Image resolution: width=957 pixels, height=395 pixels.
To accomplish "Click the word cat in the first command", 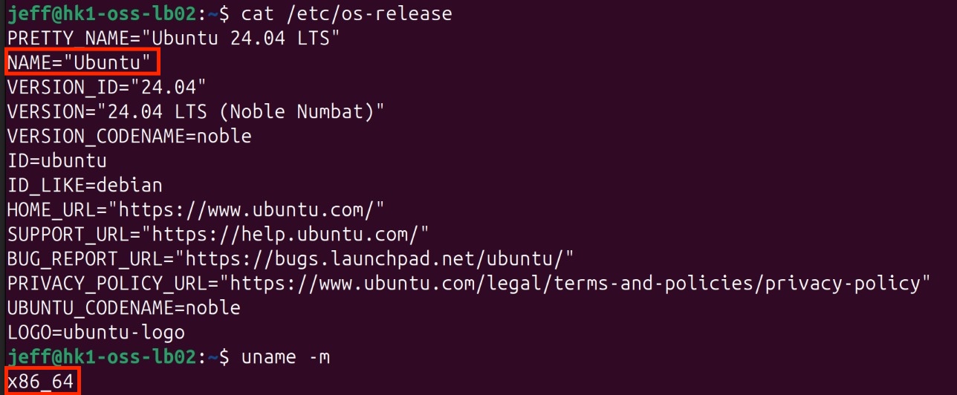I will pos(257,14).
